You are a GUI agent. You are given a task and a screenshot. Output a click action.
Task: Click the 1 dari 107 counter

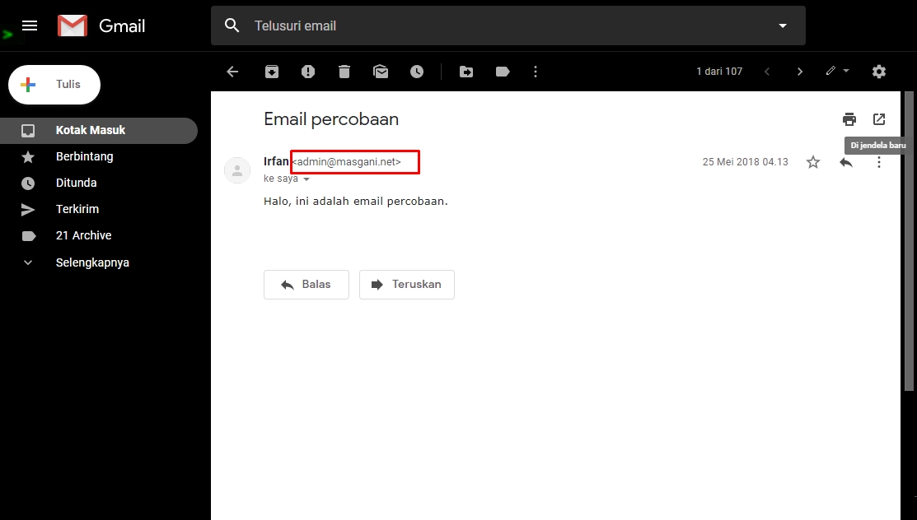[719, 72]
